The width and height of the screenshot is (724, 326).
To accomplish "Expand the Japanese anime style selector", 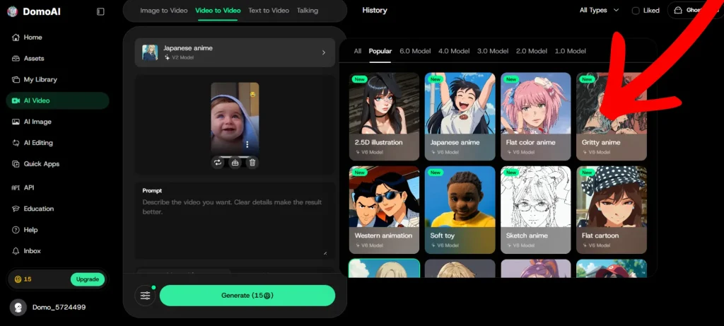I will (x=235, y=52).
